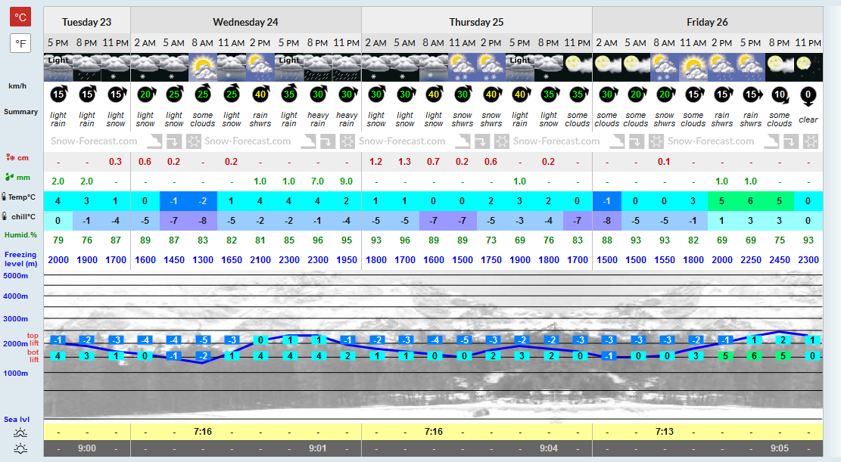Select the Thursday 25 day header
The image size is (841, 462).
(x=476, y=22)
